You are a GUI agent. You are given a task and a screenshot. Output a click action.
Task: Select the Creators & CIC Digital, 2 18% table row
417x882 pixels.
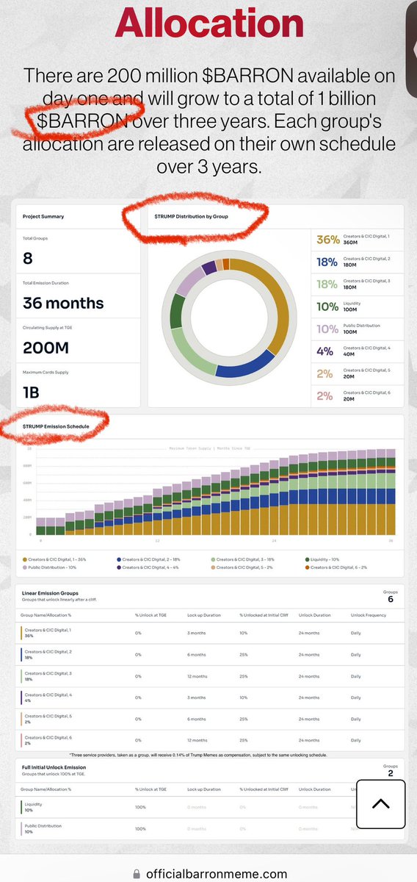coord(208,654)
